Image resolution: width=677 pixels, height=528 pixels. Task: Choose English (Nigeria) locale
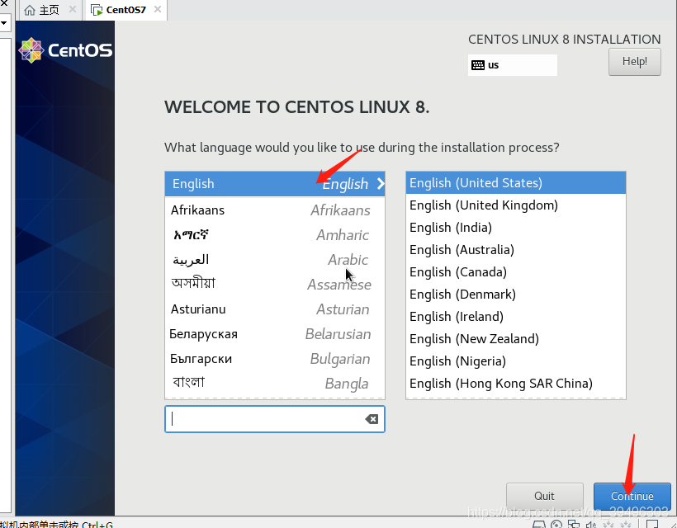point(515,361)
